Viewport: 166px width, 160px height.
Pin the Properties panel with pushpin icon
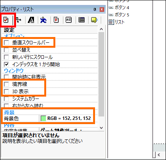click(95, 10)
